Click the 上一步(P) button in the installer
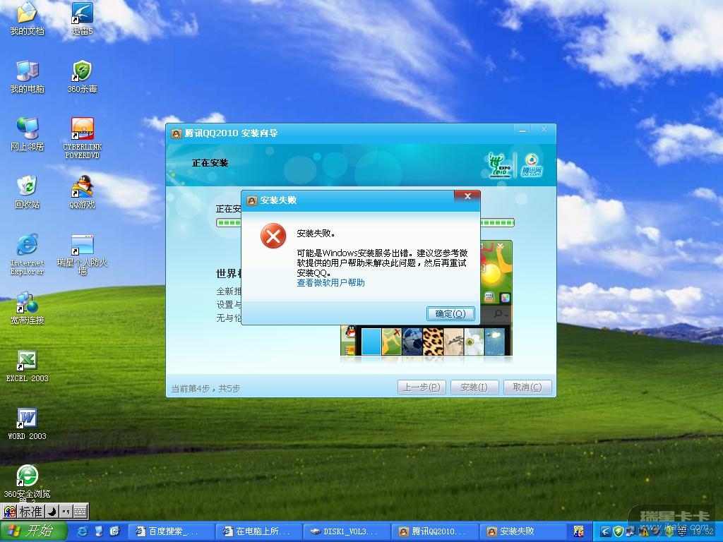 pos(422,387)
